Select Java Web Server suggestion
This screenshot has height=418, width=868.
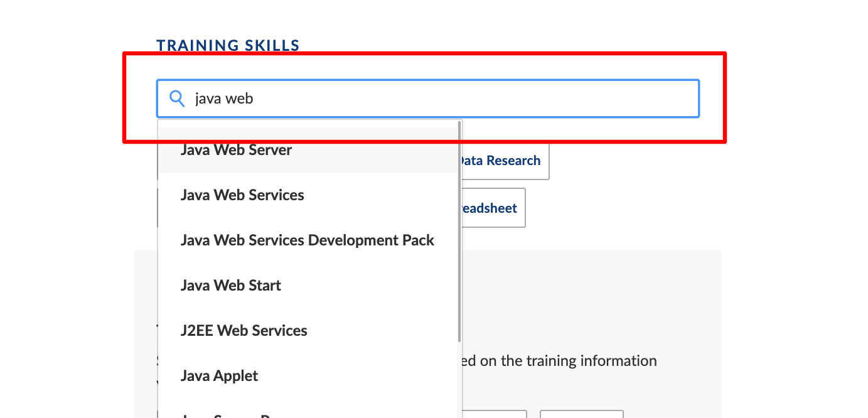pos(308,150)
